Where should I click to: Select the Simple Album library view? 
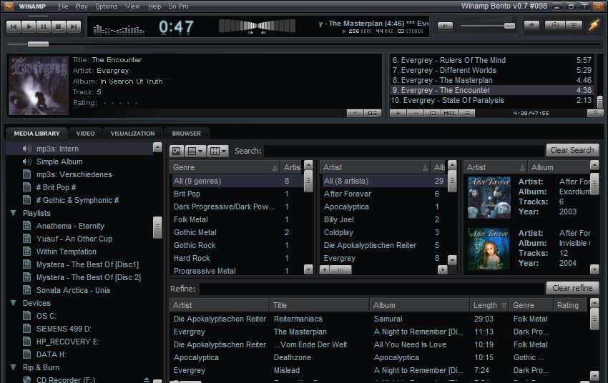(x=59, y=161)
